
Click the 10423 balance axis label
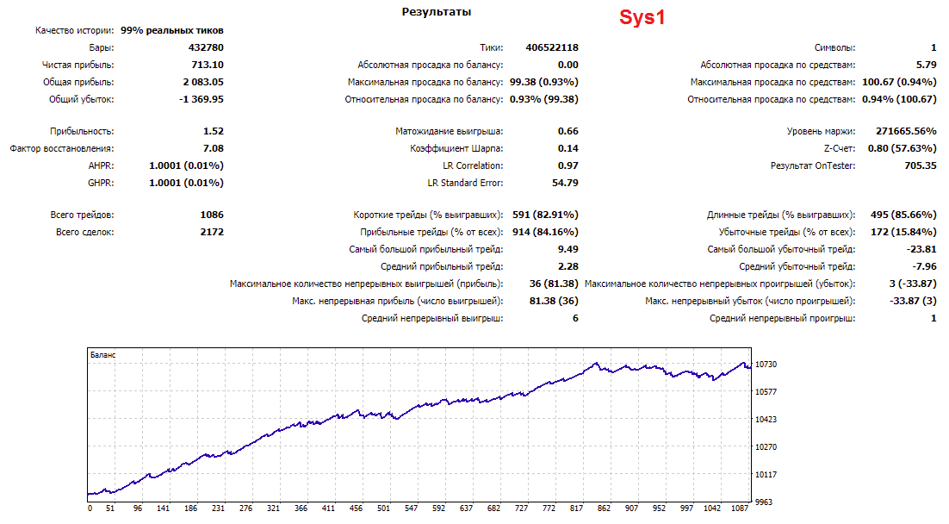pos(766,419)
